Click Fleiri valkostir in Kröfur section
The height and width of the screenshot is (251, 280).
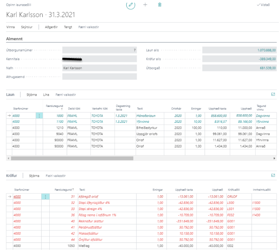tap(56, 175)
